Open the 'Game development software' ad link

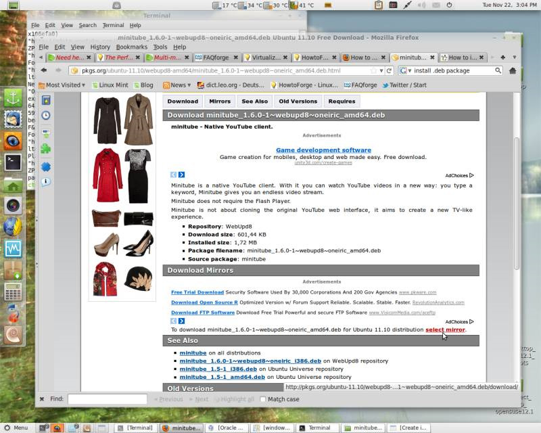point(323,150)
